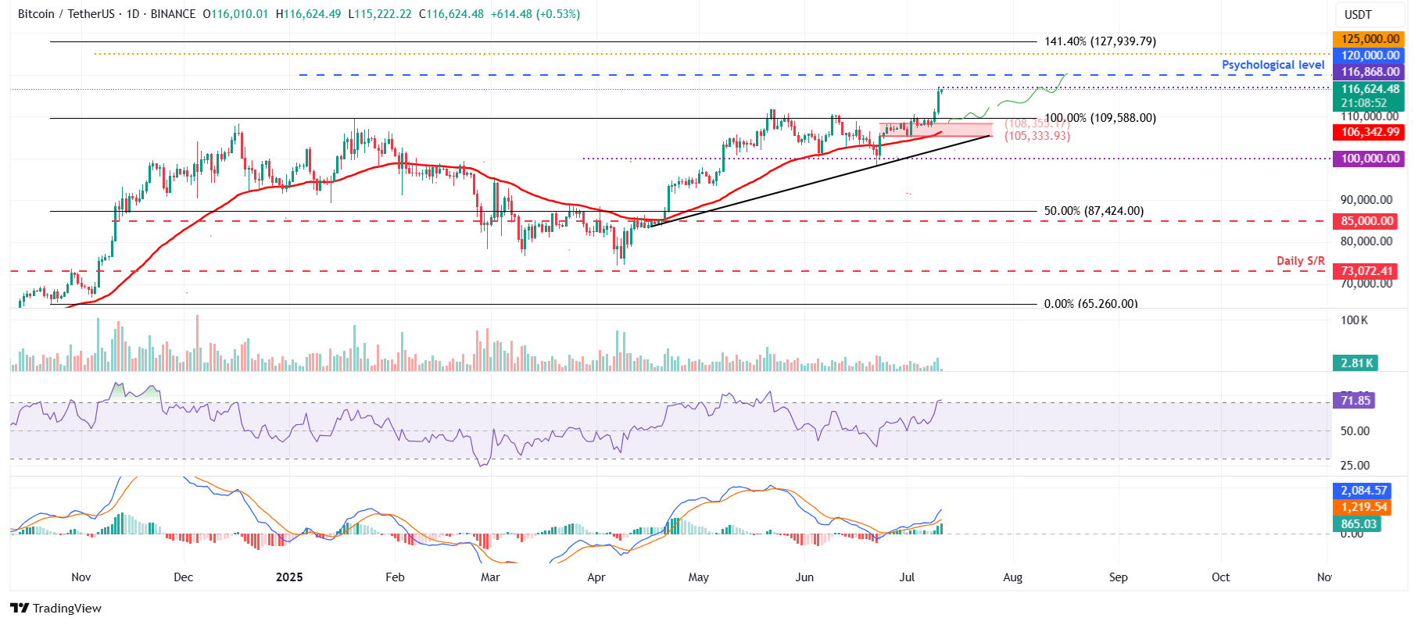
Task: Click the blue 120,000.00 price label
Action: click(x=1370, y=55)
